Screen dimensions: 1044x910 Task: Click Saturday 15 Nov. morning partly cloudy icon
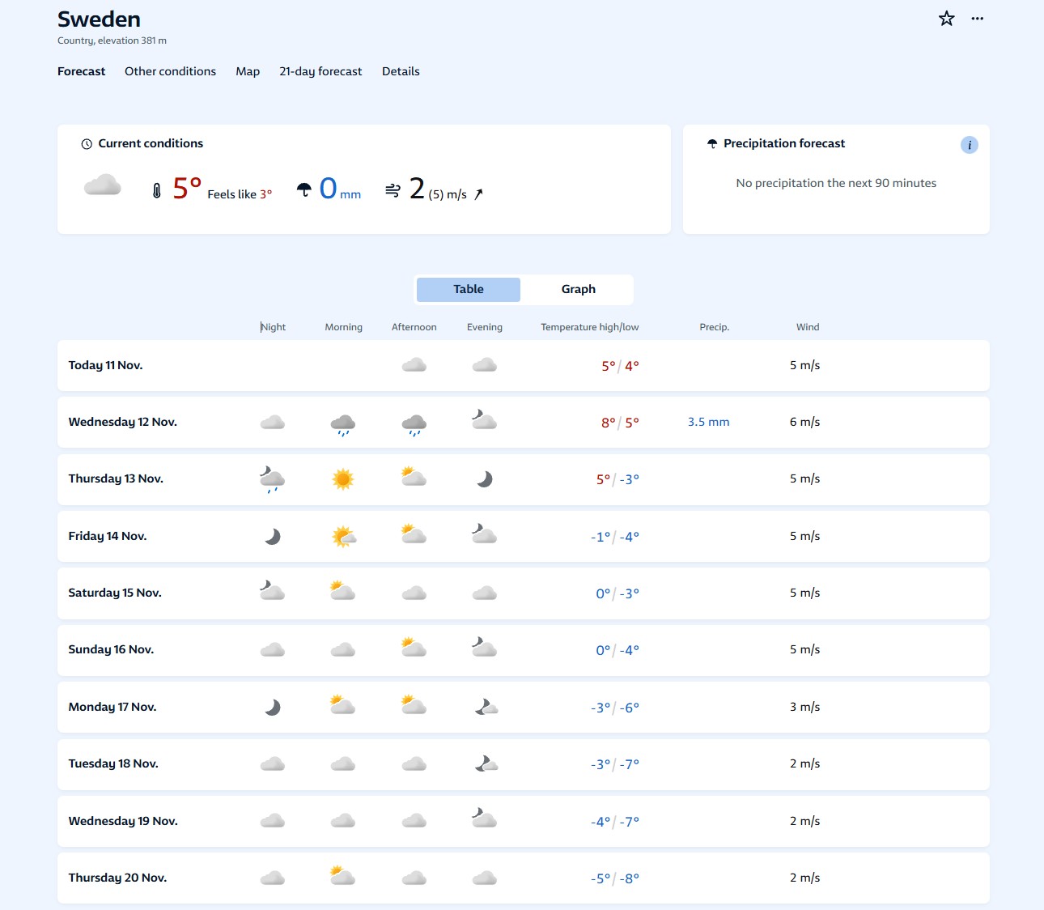[x=343, y=591]
